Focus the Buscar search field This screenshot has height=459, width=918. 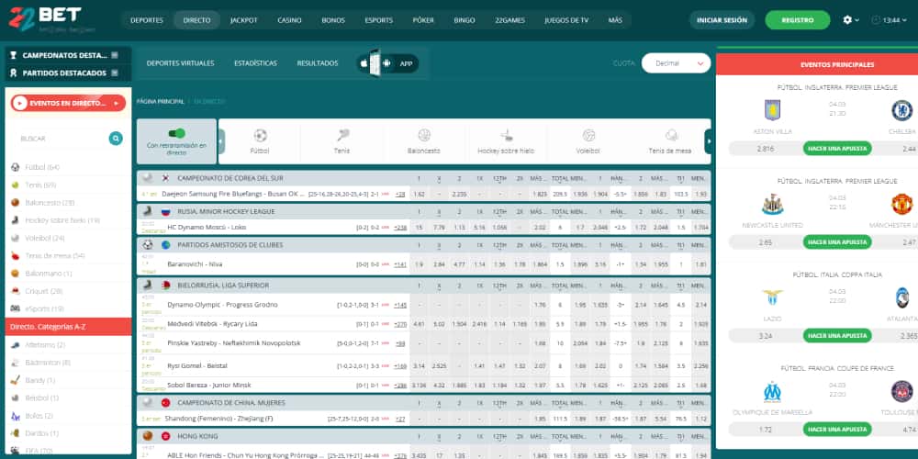[x=62, y=139]
